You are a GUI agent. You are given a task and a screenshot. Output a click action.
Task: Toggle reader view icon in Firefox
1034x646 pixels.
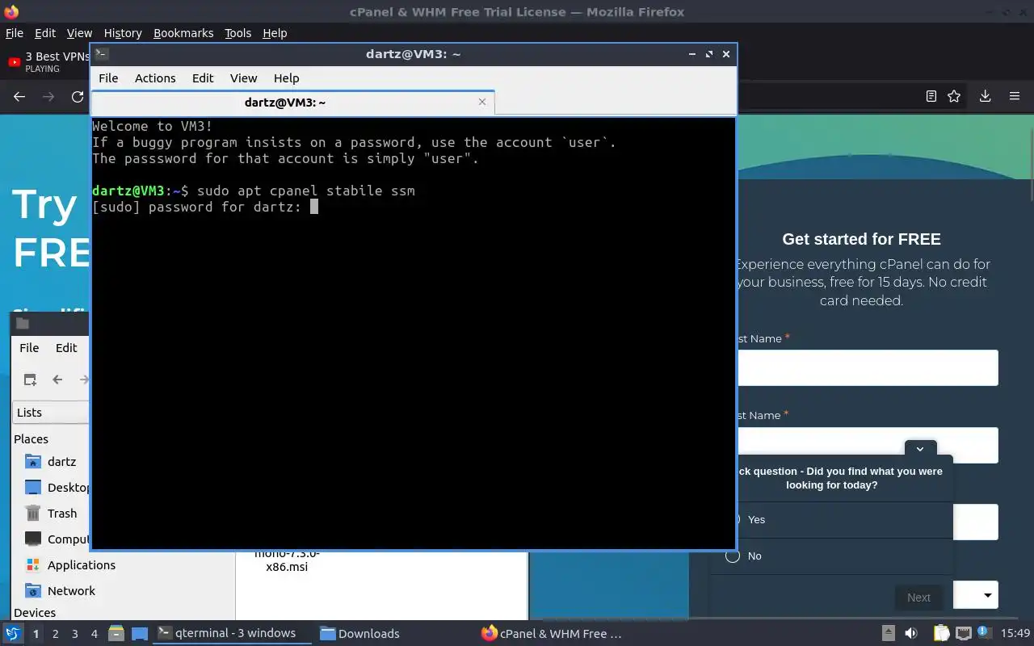click(x=931, y=96)
